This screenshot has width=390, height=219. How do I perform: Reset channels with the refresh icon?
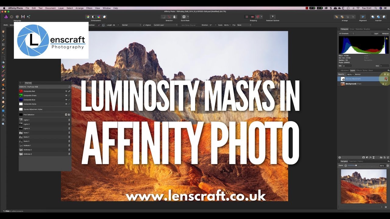pyautogui.click(x=69, y=87)
